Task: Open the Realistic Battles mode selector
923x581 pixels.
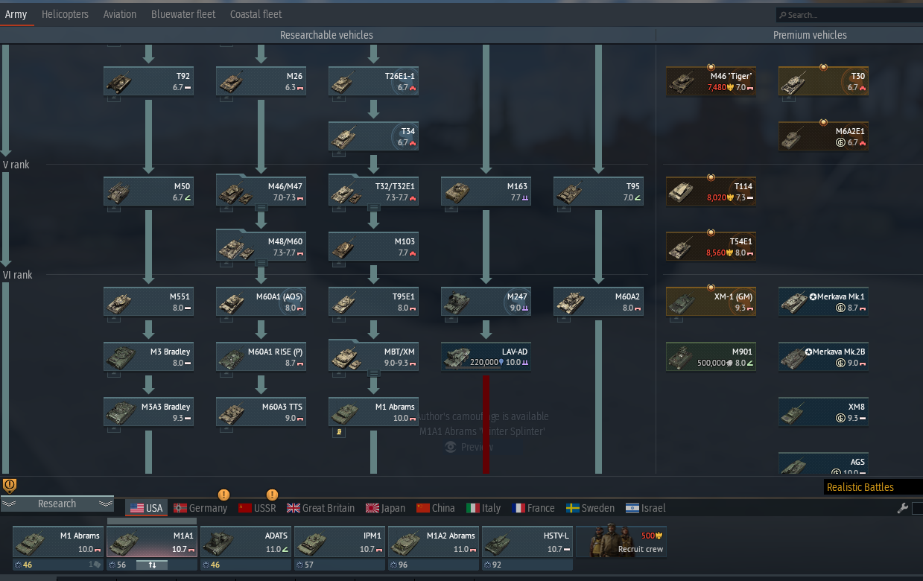Action: point(873,487)
